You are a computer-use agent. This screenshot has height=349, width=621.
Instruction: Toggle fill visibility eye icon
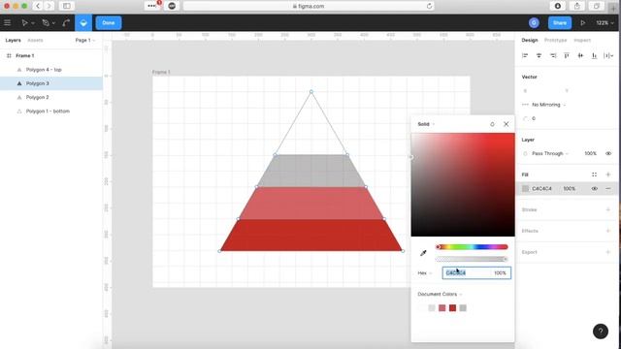pyautogui.click(x=594, y=189)
